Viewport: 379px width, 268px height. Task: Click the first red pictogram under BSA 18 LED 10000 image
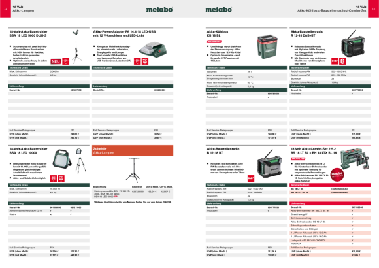point(54,178)
